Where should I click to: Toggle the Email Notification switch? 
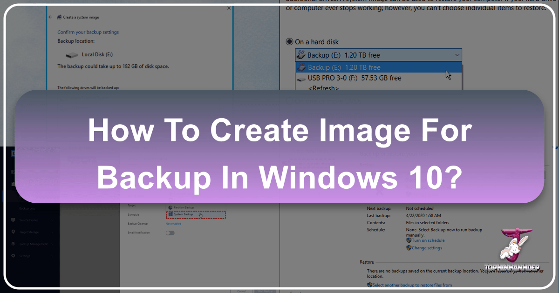coord(170,233)
